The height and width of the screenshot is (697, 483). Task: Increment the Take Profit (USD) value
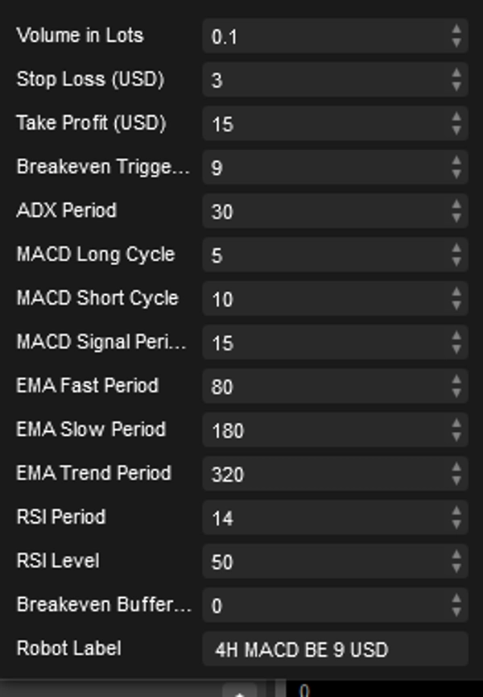pos(455,117)
